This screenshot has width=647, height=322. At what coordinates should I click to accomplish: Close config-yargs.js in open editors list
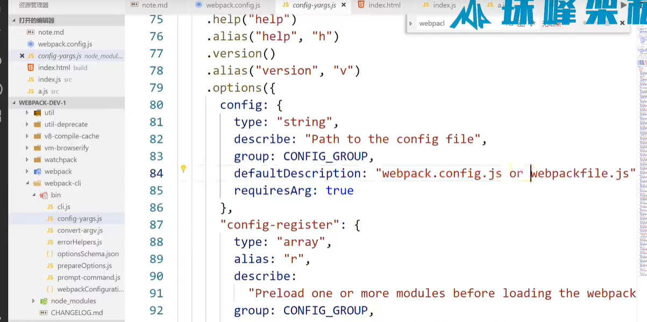coord(22,56)
